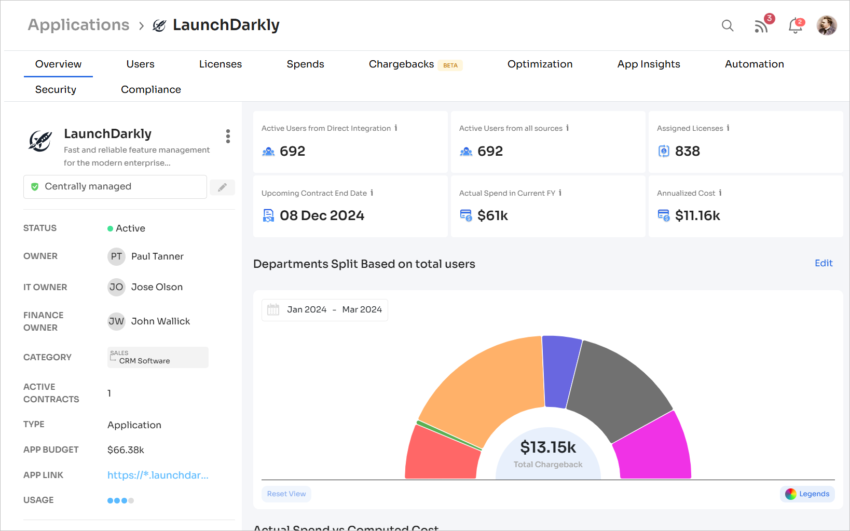Click the LaunchDarkly app logo in sidebar

(x=40, y=141)
